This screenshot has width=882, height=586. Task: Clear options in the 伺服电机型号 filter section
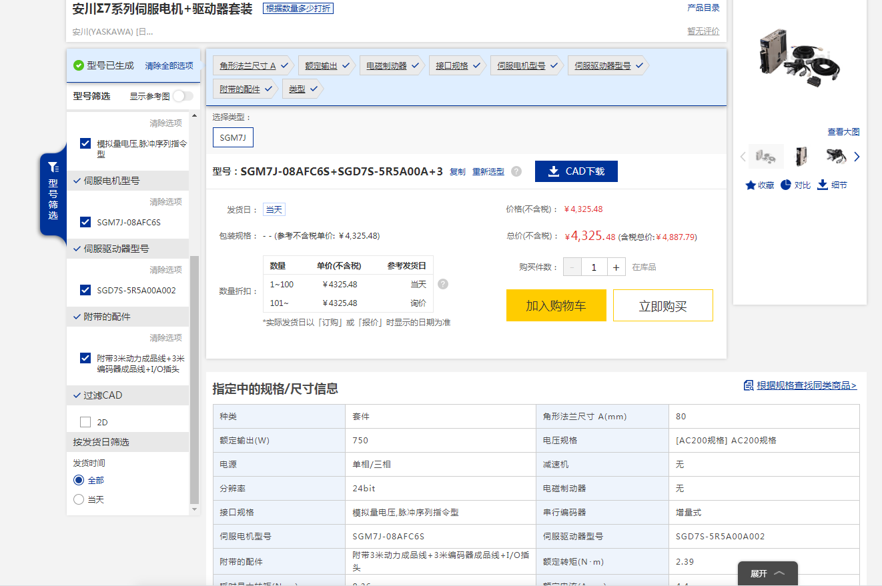point(165,202)
